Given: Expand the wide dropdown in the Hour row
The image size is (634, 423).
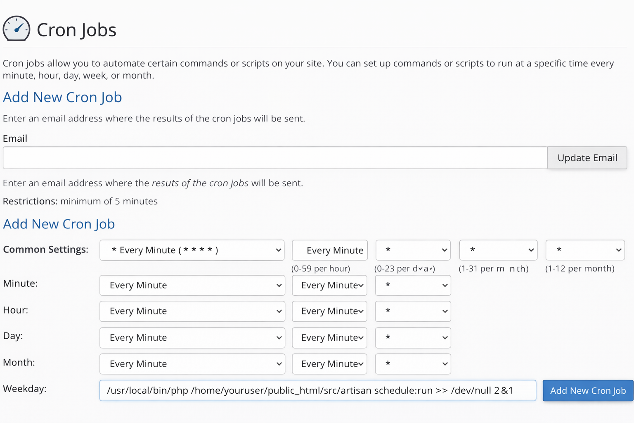Looking at the screenshot, I should pos(192,311).
